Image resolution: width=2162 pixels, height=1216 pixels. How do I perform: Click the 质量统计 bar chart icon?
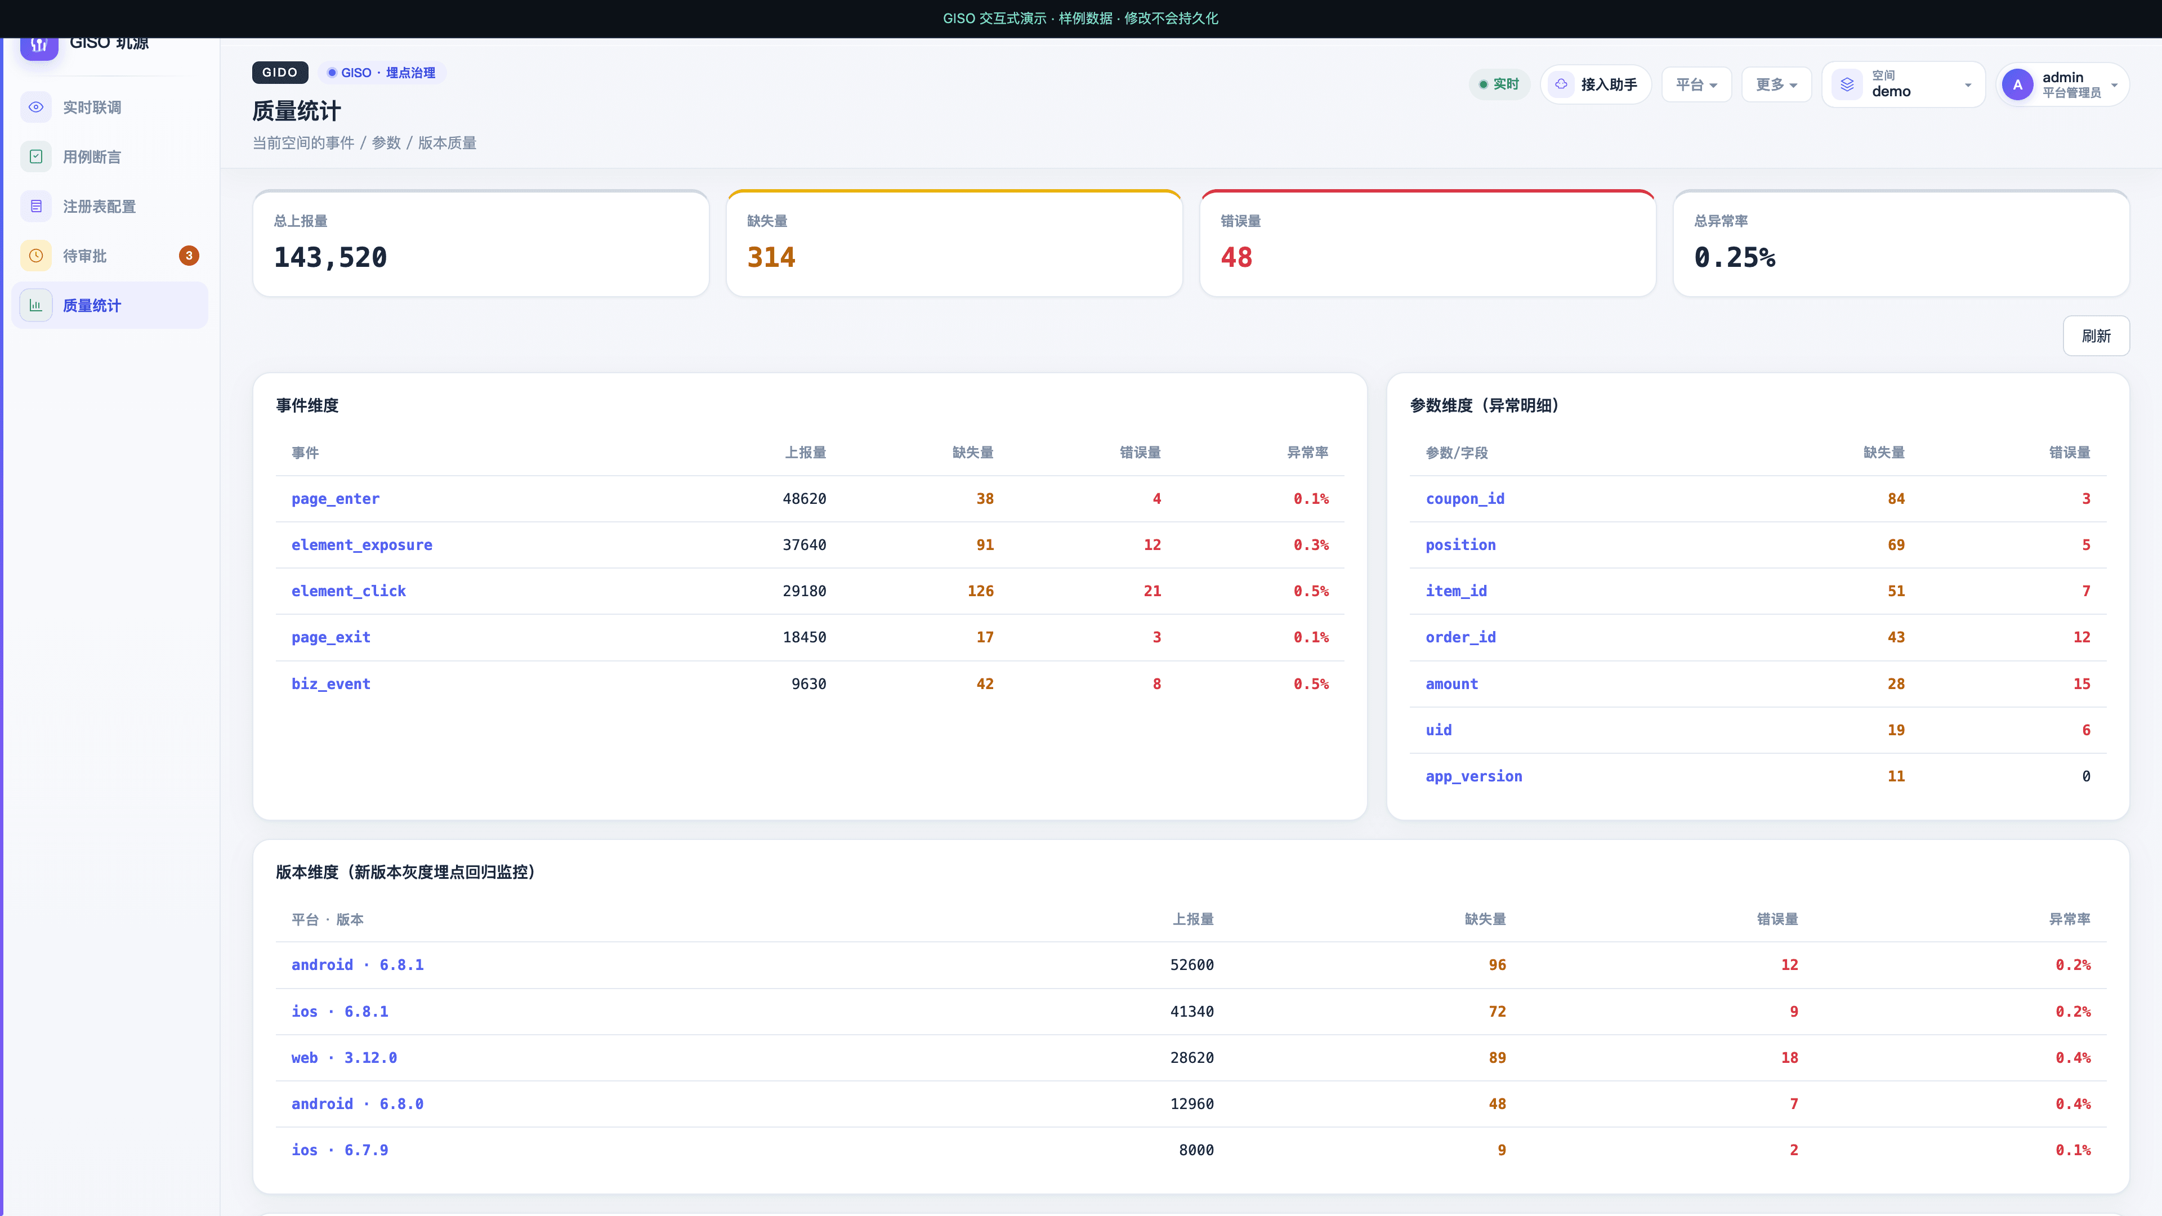point(36,306)
